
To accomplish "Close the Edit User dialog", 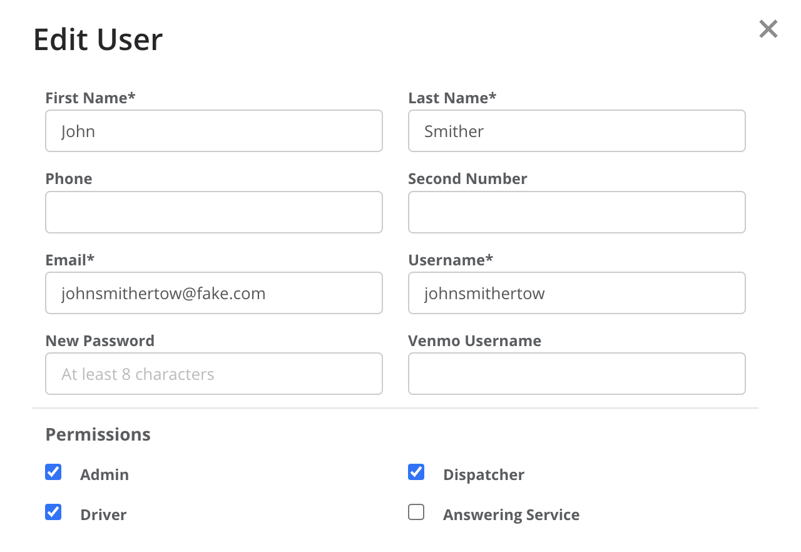I will (768, 29).
